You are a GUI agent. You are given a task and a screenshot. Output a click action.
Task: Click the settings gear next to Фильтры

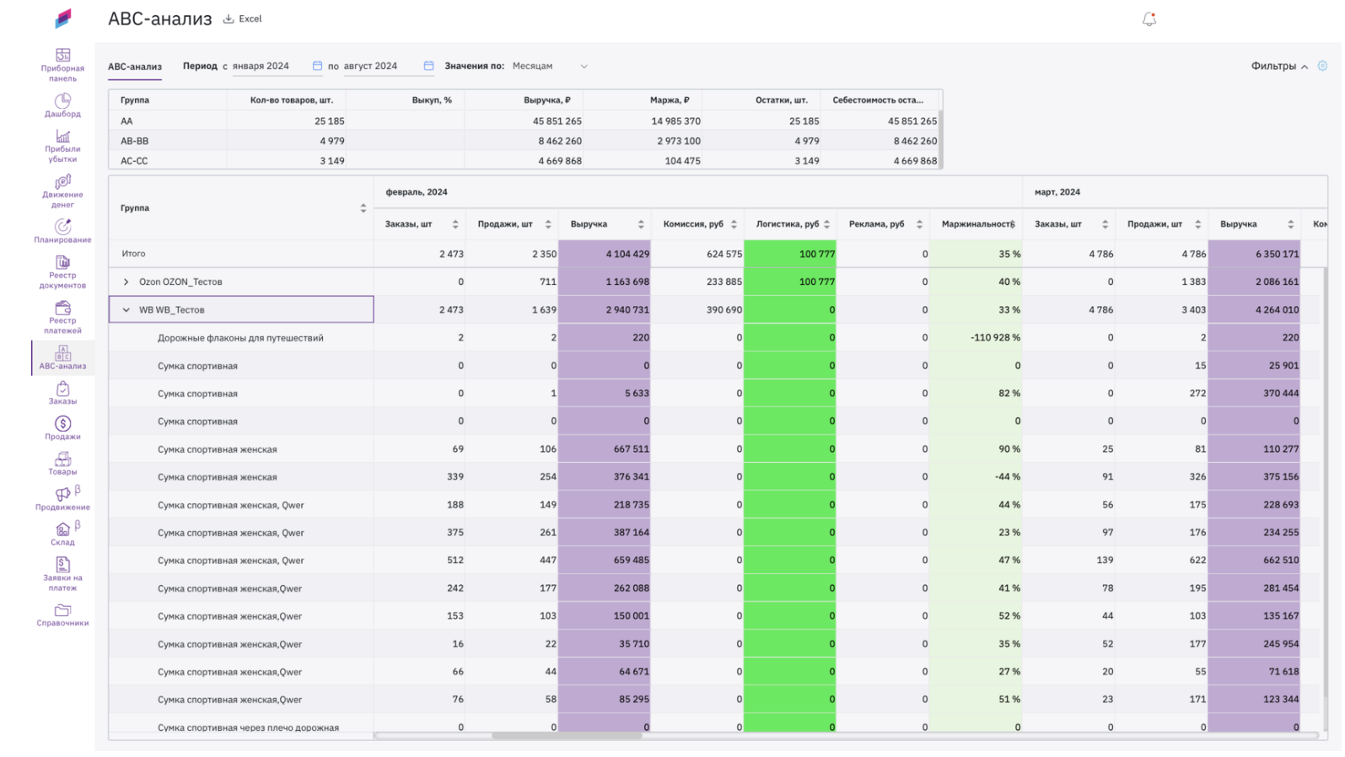[x=1322, y=66]
